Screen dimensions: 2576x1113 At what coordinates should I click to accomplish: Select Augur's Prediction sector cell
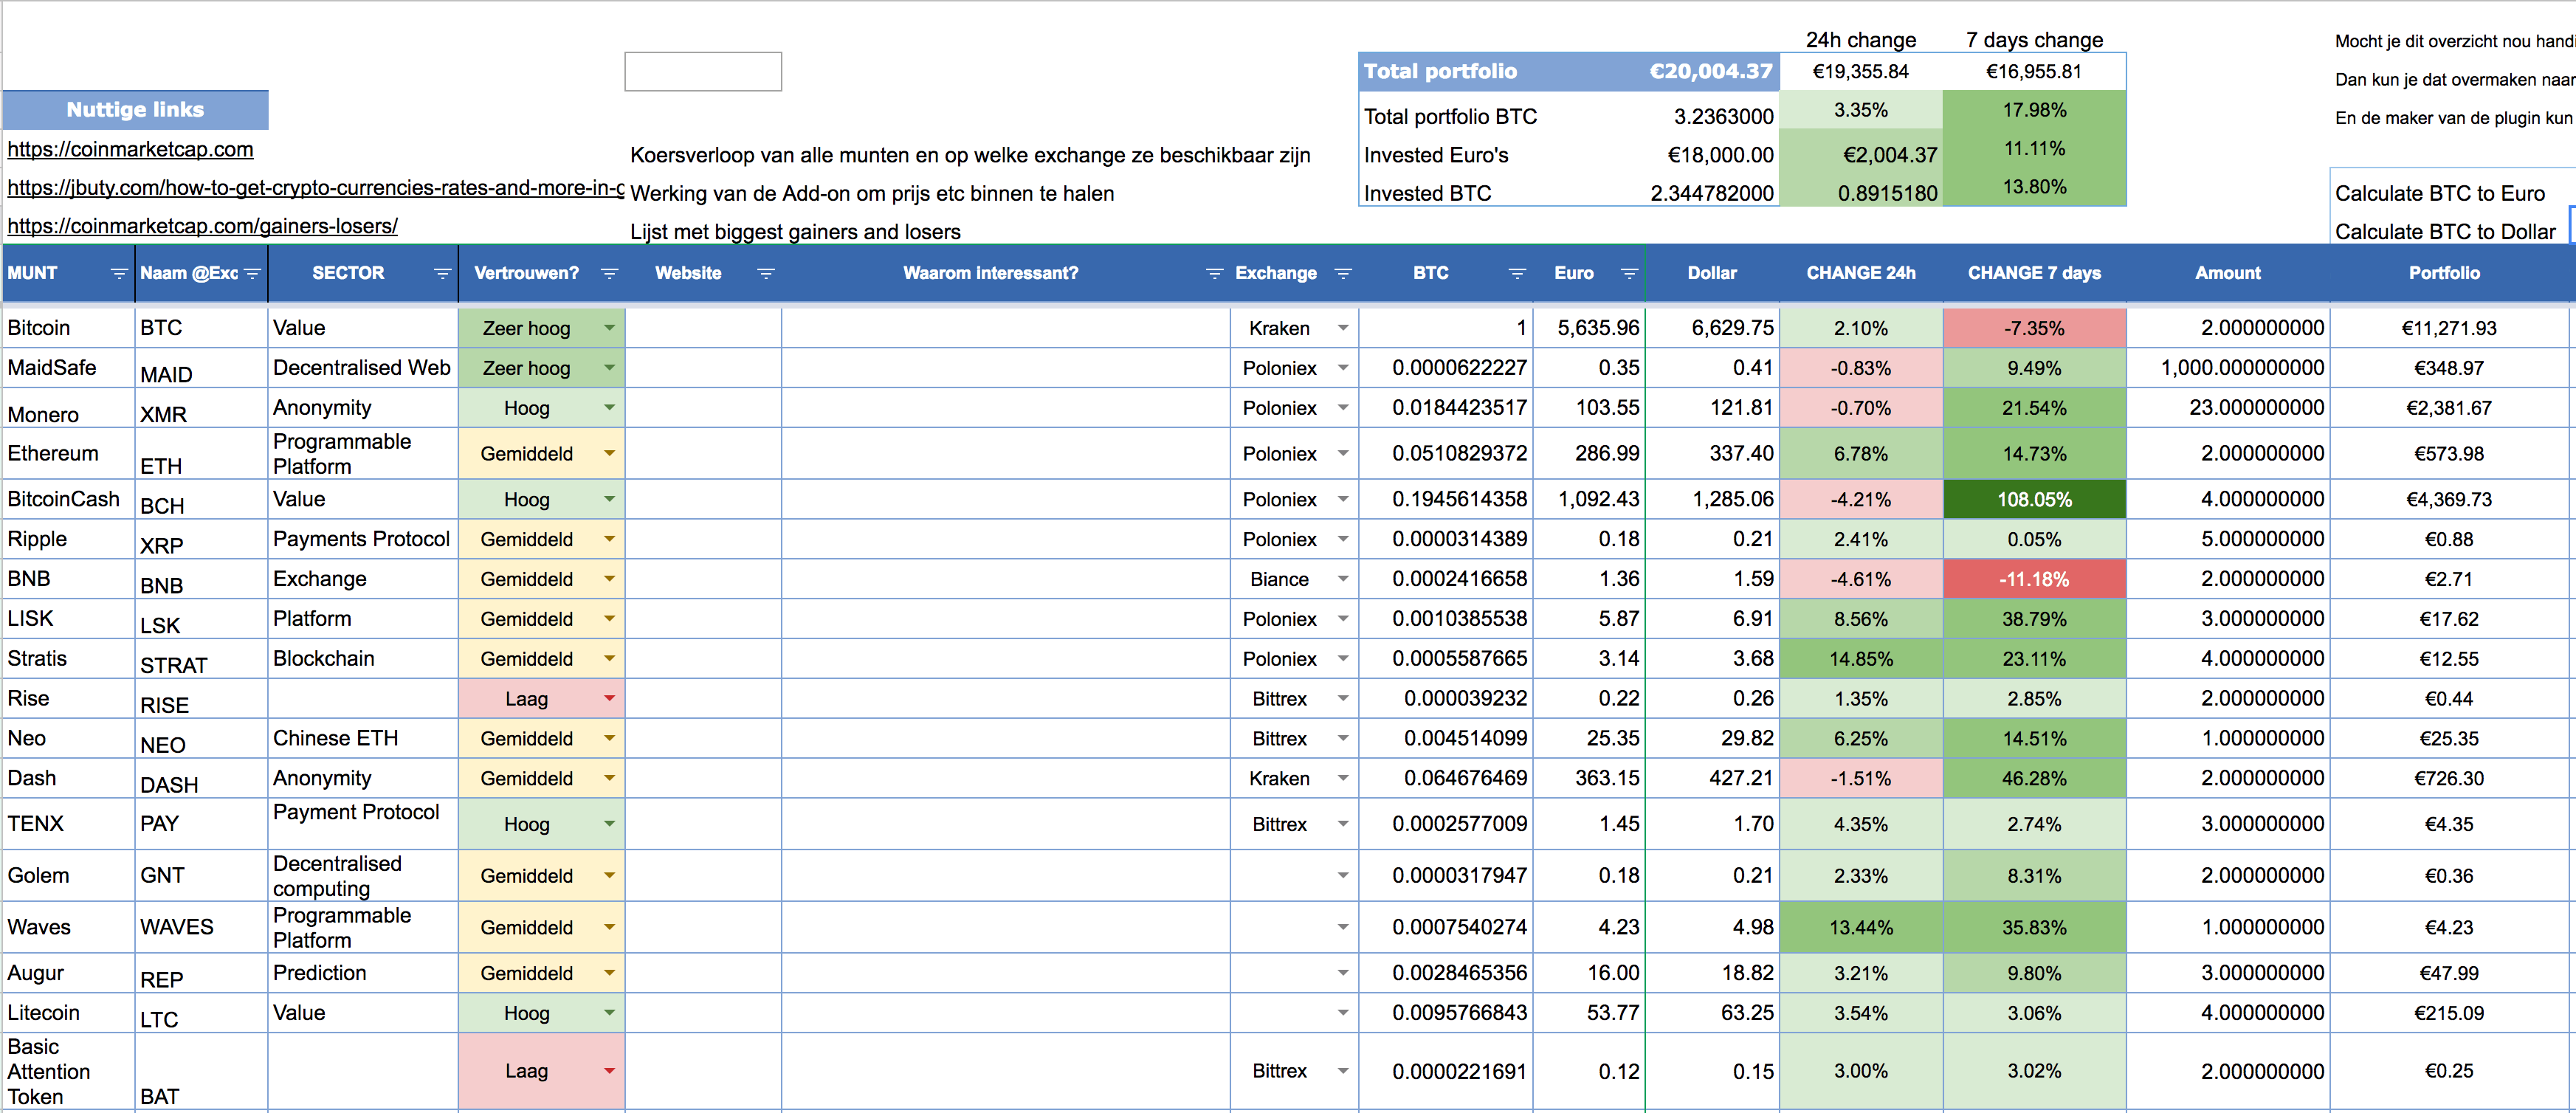(x=362, y=973)
